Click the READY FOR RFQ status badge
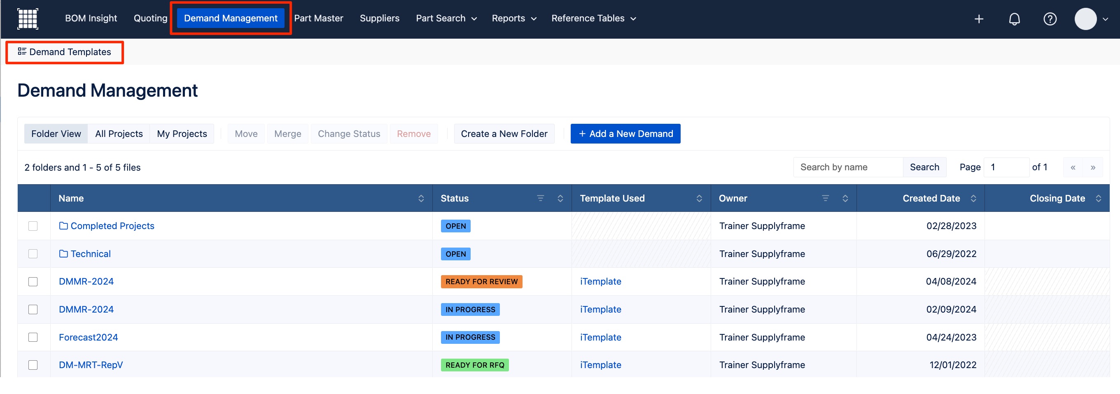 474,365
